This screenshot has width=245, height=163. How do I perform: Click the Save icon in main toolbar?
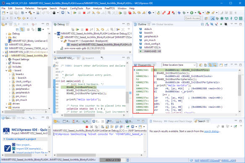point(11,13)
